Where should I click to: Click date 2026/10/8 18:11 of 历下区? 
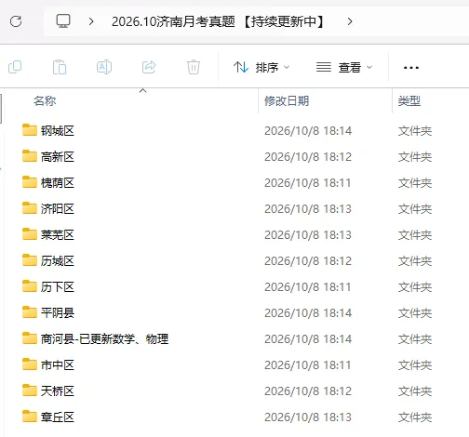tap(308, 287)
